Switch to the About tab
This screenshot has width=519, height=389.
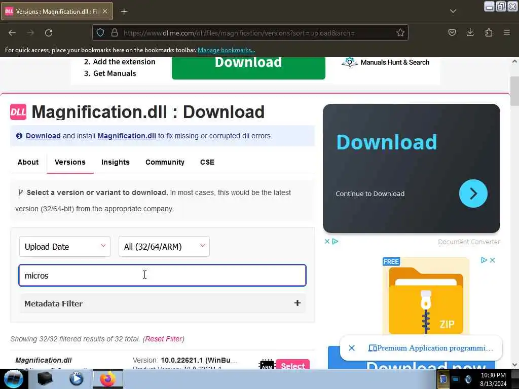(x=28, y=162)
